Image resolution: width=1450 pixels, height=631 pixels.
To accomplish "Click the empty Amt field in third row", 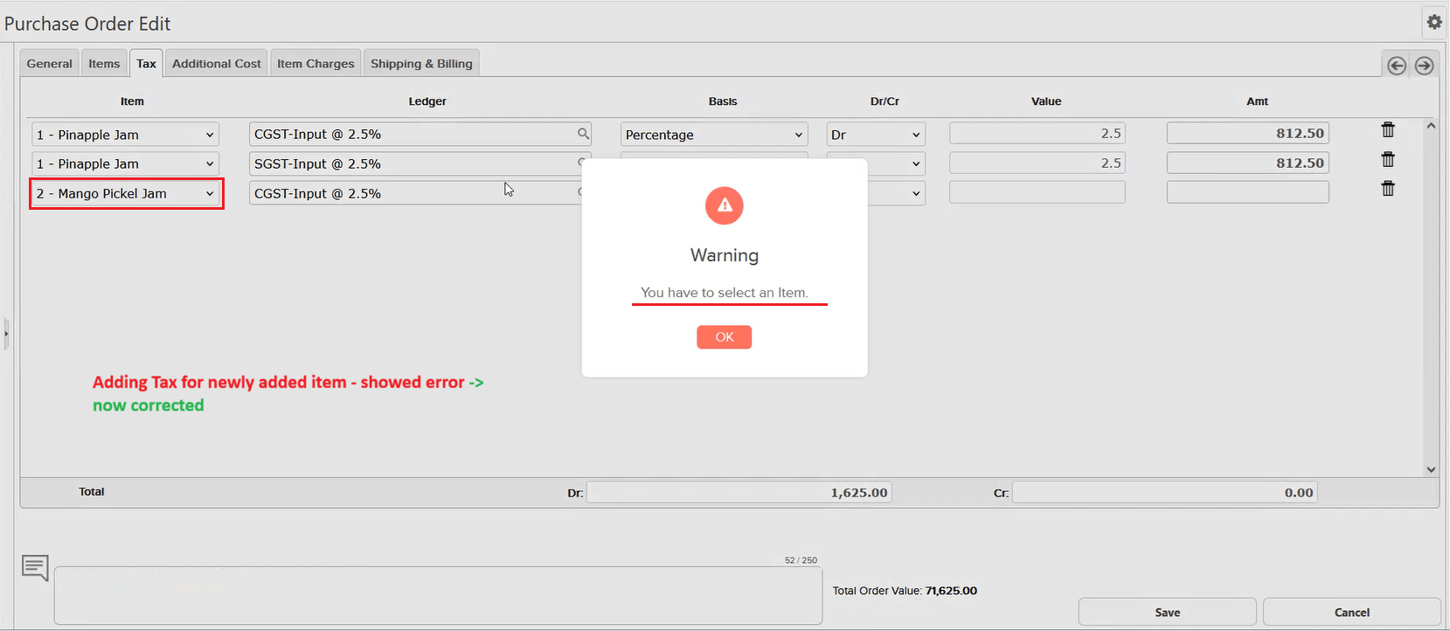I will (x=1248, y=192).
